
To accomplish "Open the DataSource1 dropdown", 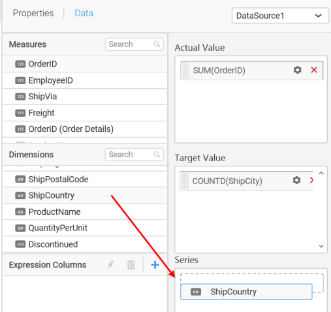I will click(280, 16).
